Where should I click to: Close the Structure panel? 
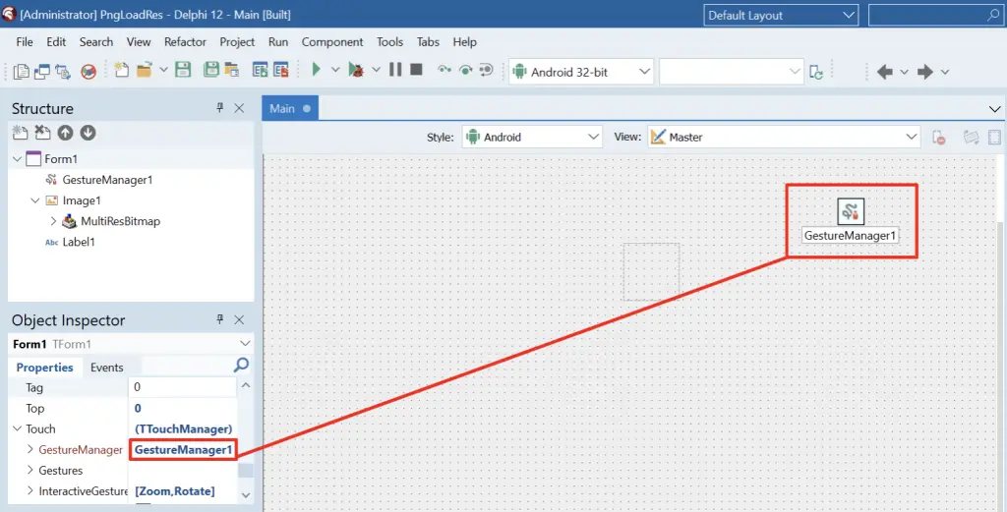pos(239,108)
